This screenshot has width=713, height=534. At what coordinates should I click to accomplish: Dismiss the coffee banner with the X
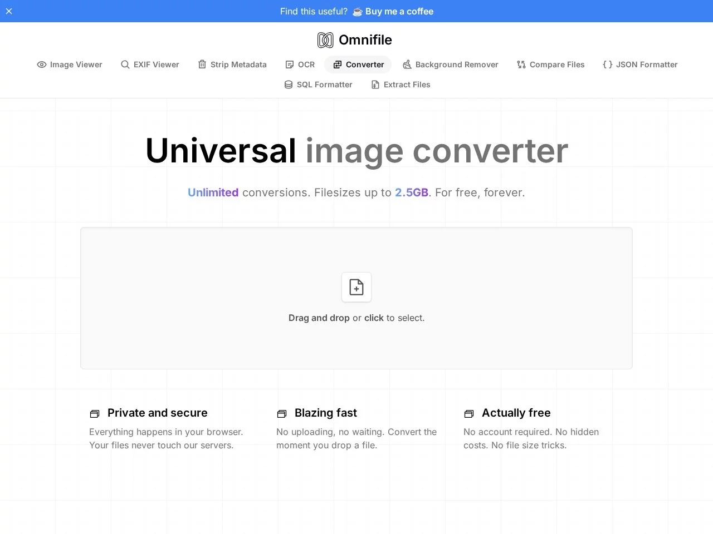(9, 11)
